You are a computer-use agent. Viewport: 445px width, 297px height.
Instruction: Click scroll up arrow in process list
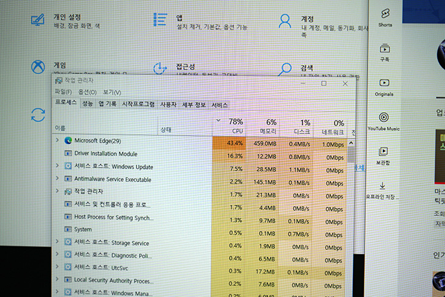(351, 143)
